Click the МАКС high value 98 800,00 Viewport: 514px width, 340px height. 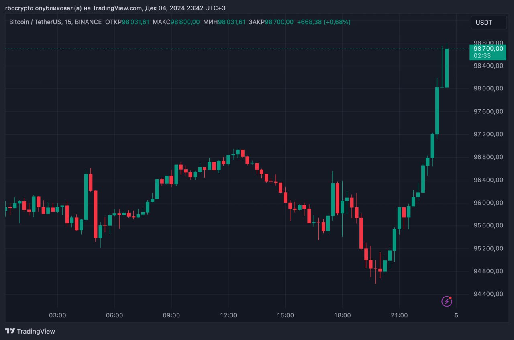[x=185, y=22]
